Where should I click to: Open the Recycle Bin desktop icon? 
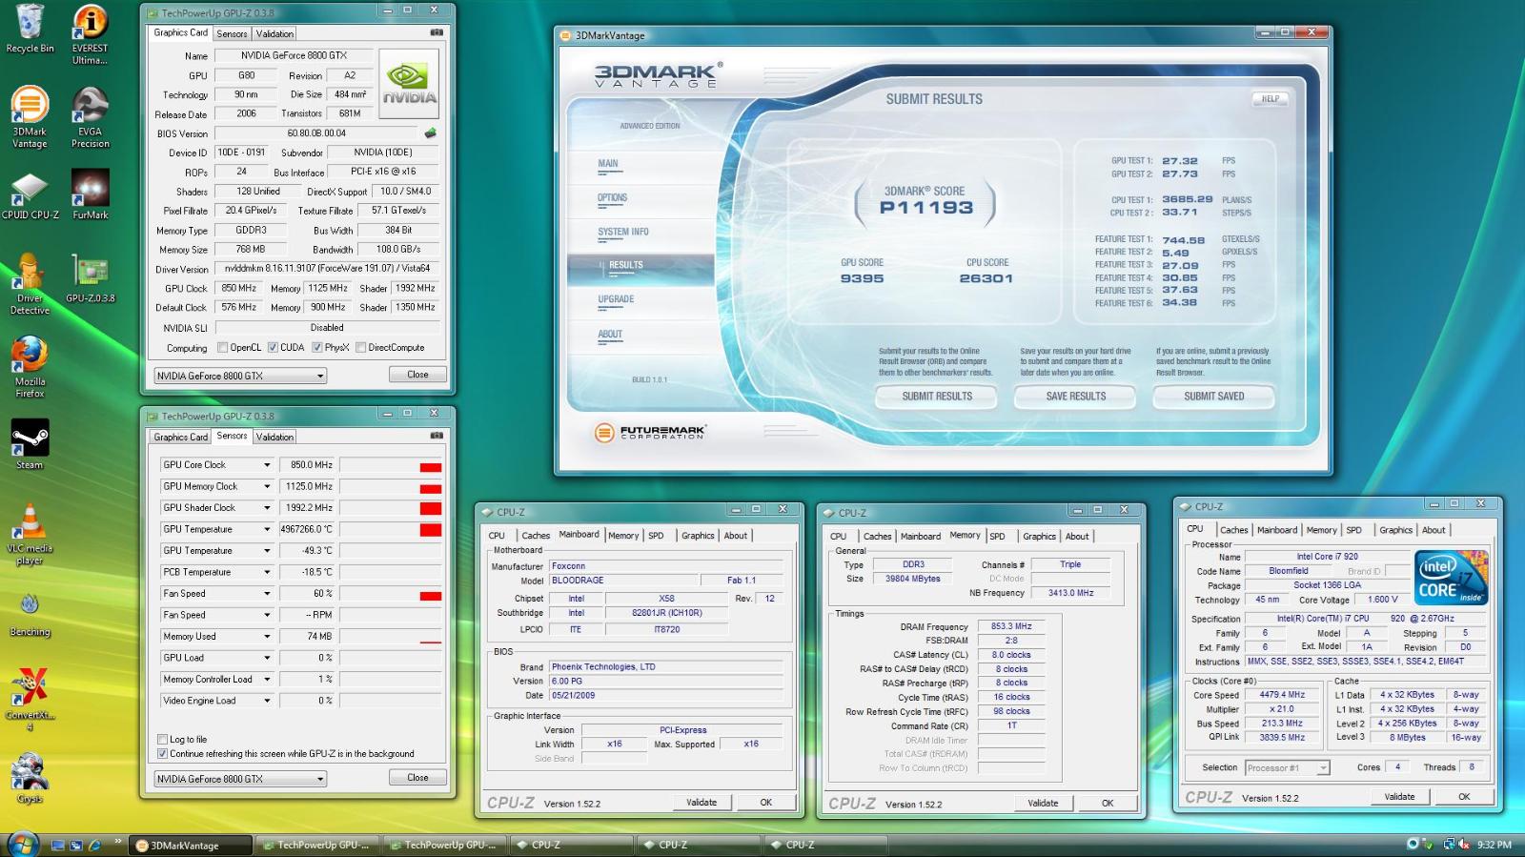30,29
